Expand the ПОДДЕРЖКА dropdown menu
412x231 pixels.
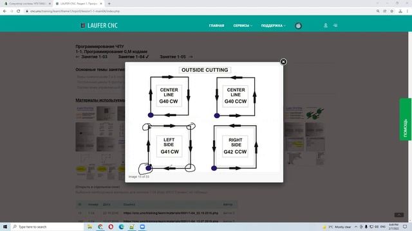pos(273,26)
